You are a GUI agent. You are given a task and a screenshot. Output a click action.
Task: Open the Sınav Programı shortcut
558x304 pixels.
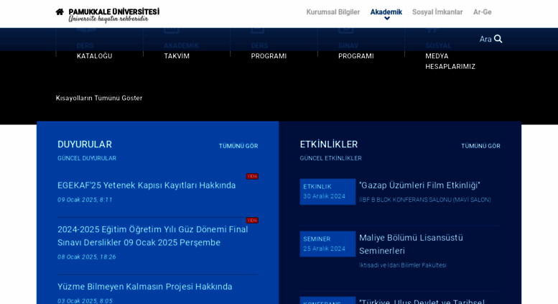(356, 50)
